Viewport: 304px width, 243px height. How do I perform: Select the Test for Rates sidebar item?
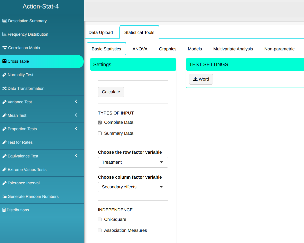point(20,142)
